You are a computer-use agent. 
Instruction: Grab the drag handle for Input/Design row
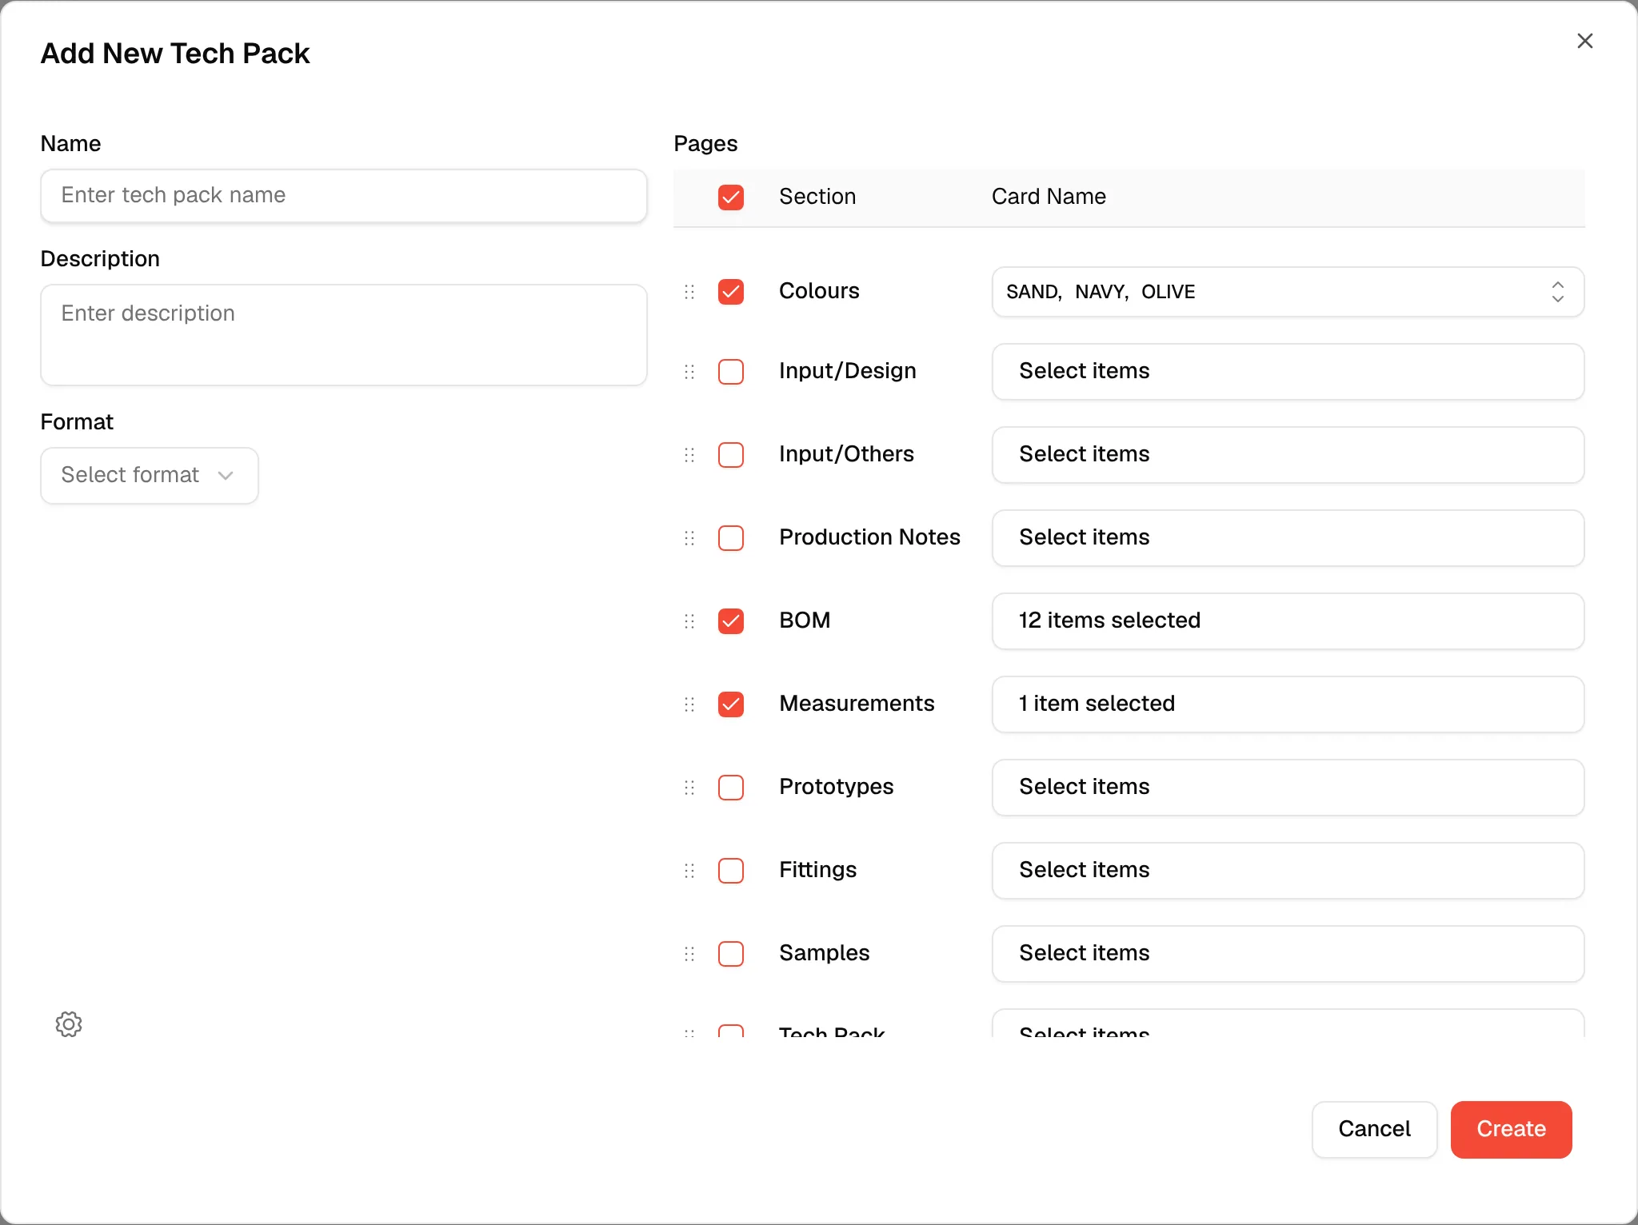[x=689, y=372]
